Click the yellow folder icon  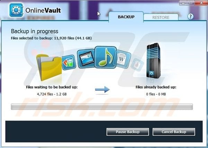49,67
